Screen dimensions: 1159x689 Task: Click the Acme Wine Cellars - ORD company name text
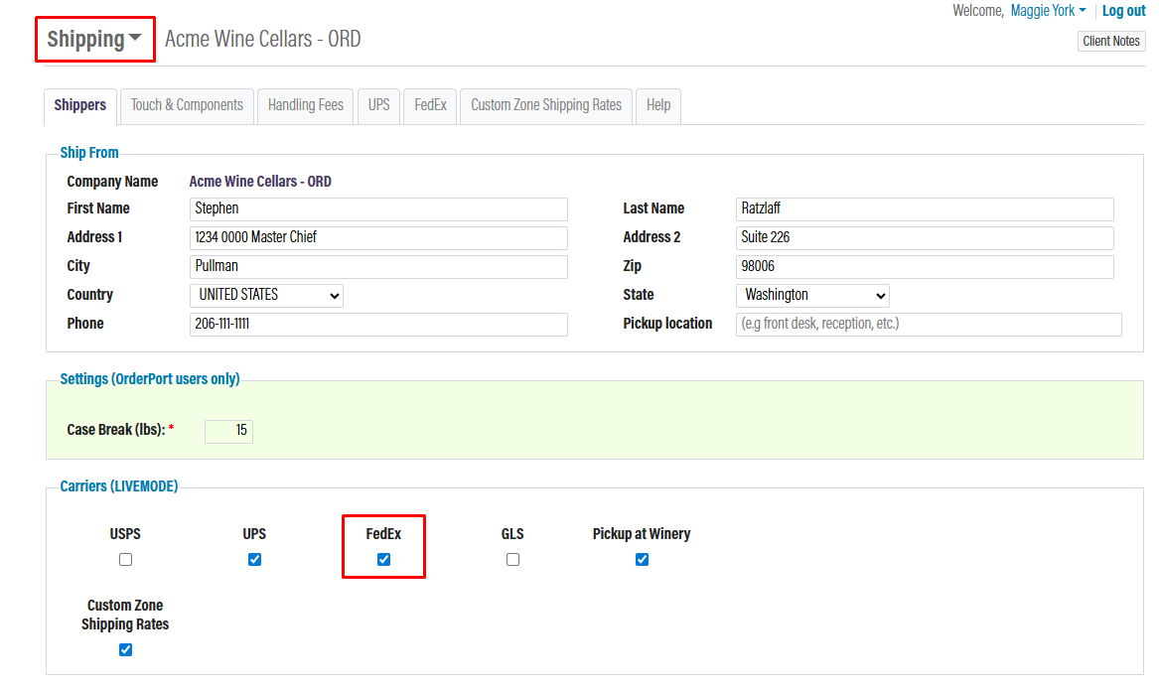click(260, 182)
